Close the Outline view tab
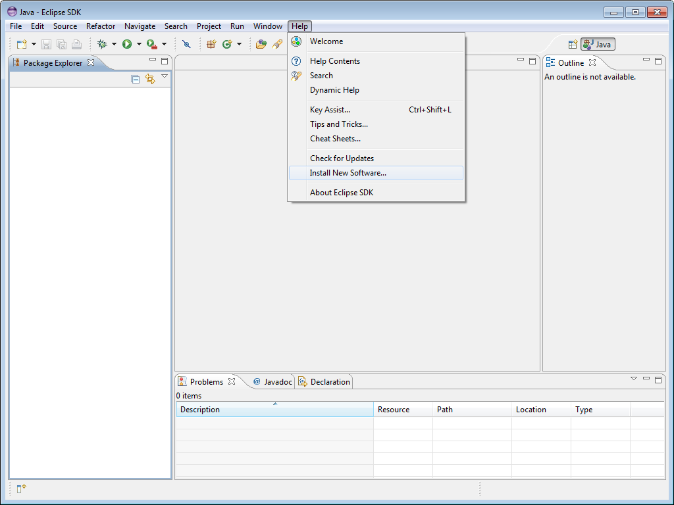 pyautogui.click(x=592, y=62)
